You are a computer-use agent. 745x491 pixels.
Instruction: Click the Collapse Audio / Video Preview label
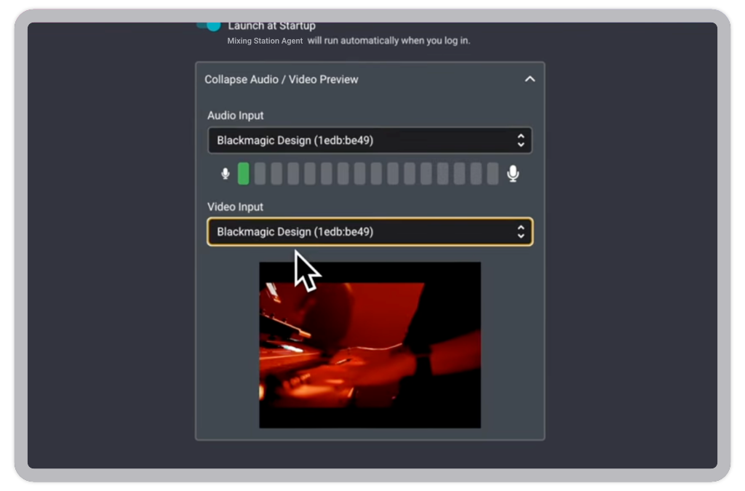281,79
